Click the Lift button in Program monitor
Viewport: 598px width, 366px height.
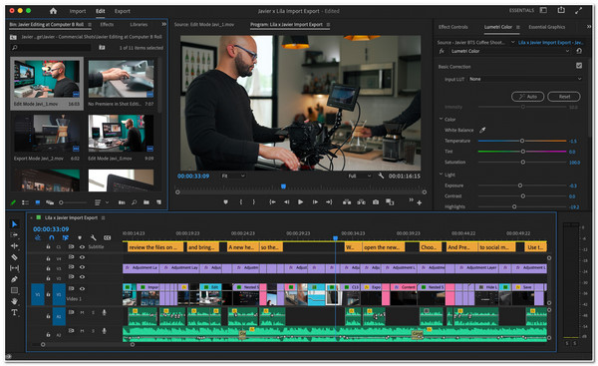(347, 202)
